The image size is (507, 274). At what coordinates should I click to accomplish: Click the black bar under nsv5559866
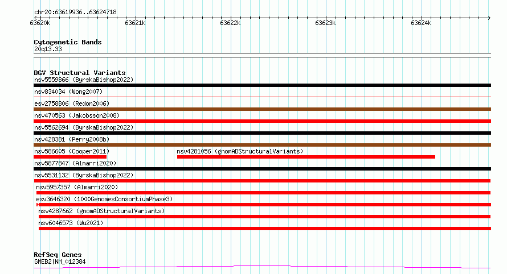(262, 85)
